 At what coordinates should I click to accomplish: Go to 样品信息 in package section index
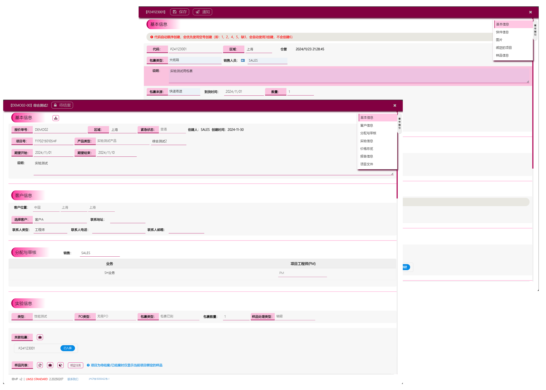click(x=502, y=55)
